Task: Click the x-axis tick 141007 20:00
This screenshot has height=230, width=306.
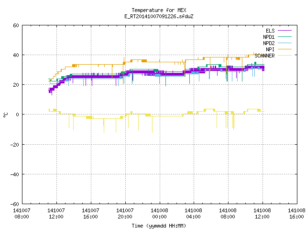Action: pos(125,214)
